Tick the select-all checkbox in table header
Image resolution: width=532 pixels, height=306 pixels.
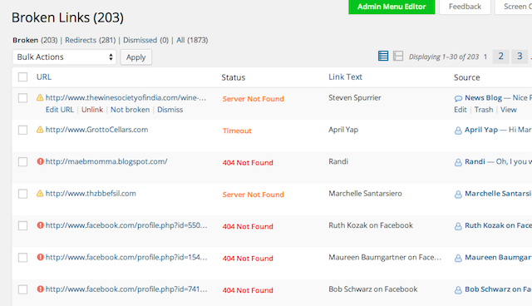coord(22,77)
